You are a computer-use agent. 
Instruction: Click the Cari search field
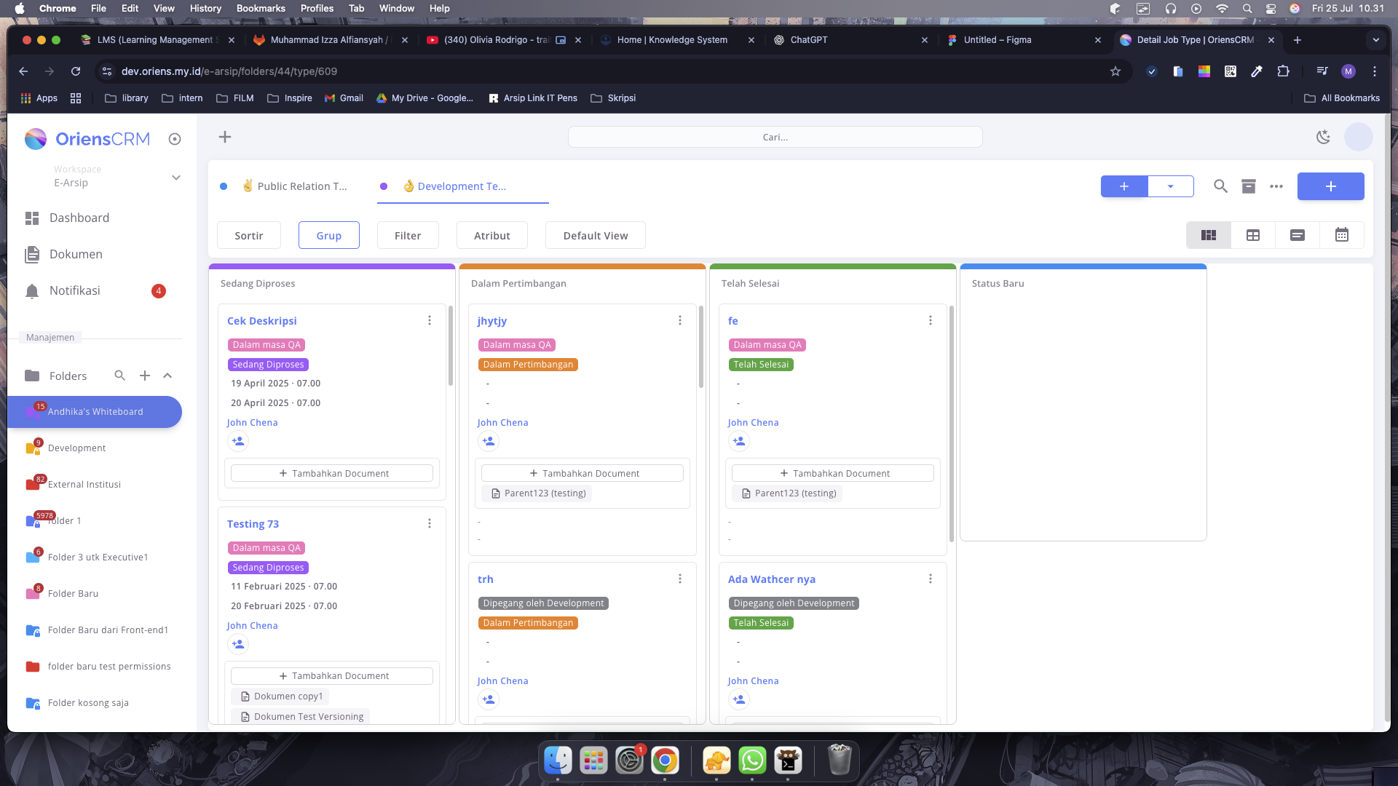point(775,137)
